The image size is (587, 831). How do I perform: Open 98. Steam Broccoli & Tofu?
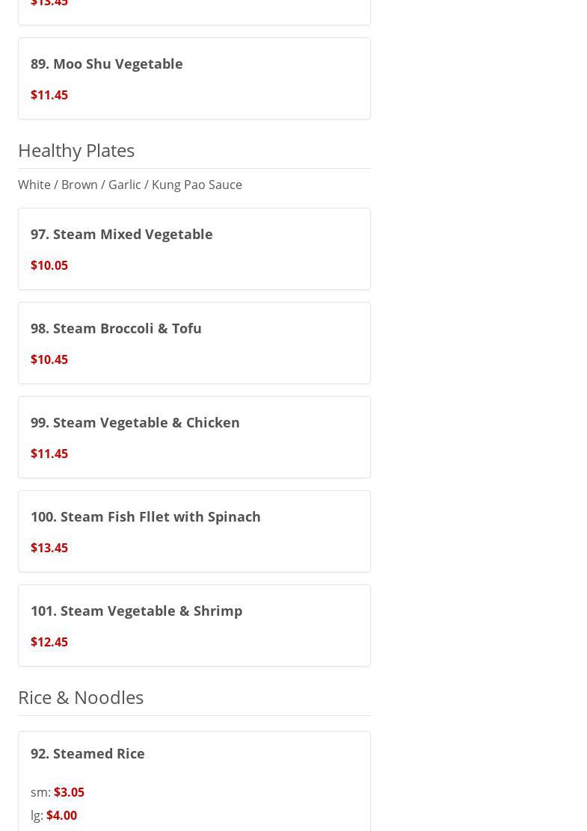click(116, 329)
